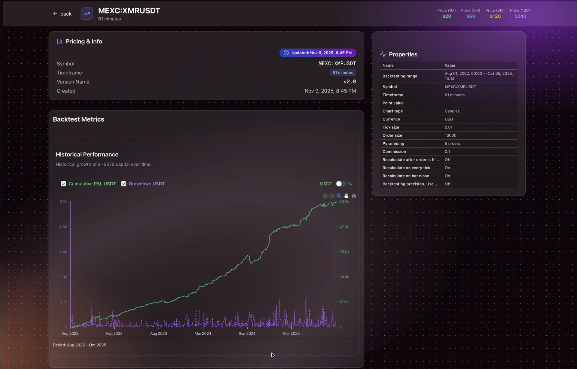Open the 61 minutes timeframe selector
The width and height of the screenshot is (577, 369).
coord(343,72)
